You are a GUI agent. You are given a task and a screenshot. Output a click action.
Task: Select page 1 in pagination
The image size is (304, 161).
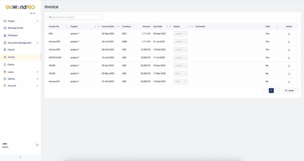click(x=271, y=90)
